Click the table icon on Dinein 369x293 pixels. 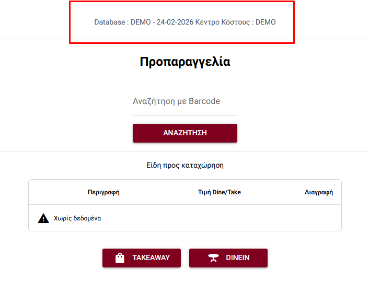[213, 258]
